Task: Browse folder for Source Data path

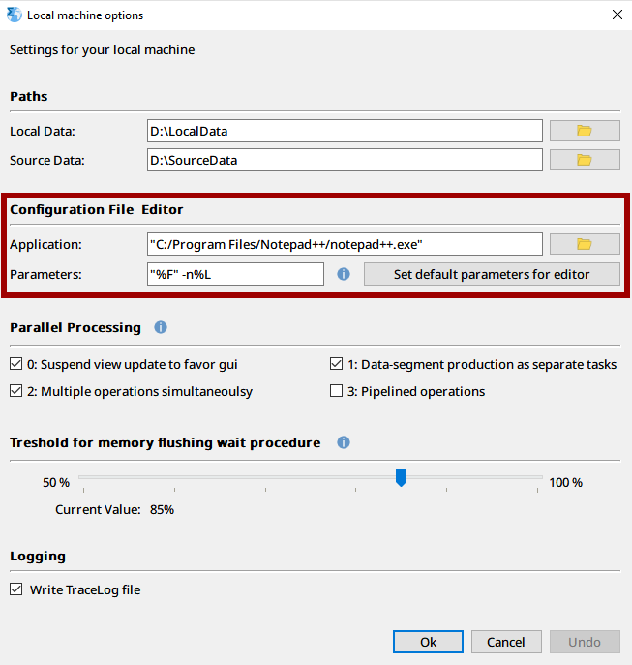Action: [x=585, y=160]
